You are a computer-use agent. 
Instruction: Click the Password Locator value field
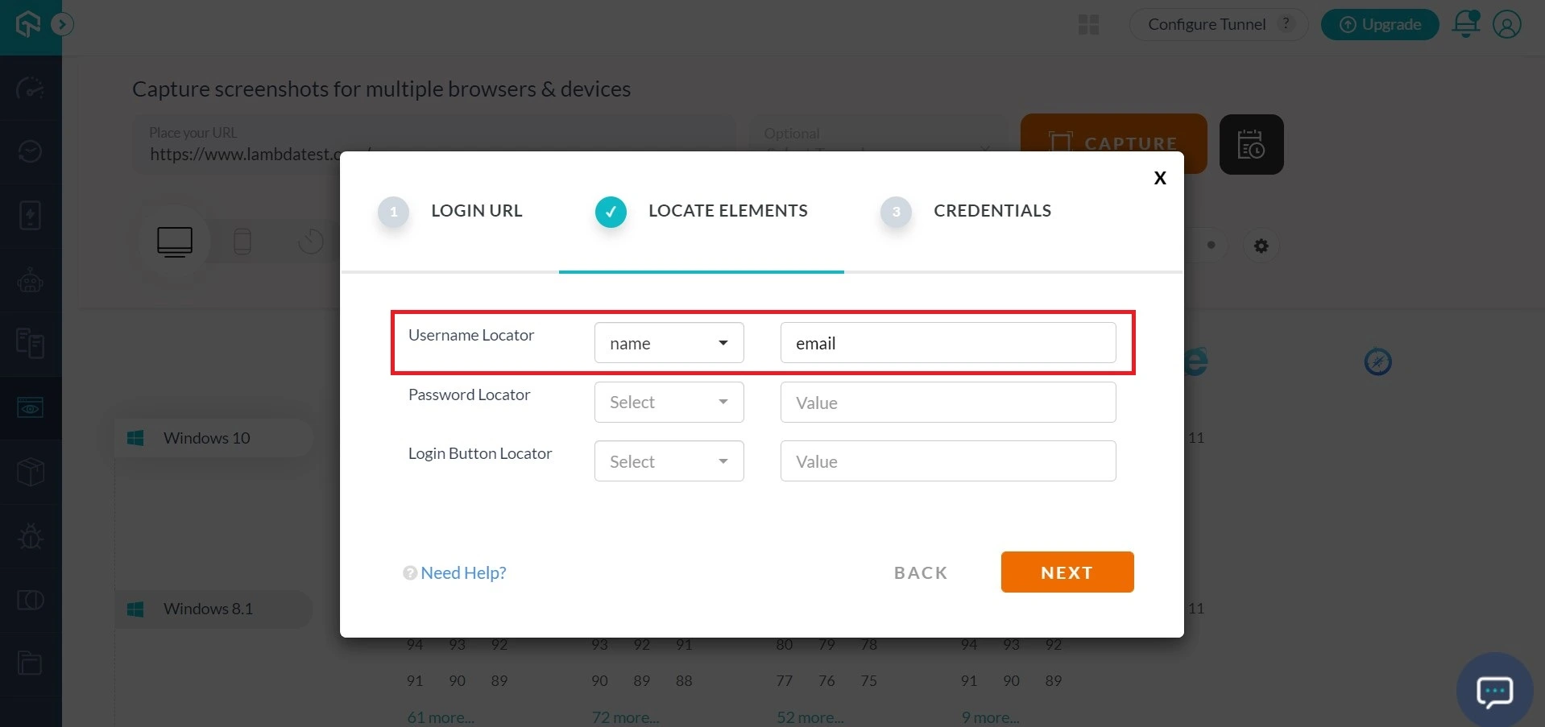947,403
